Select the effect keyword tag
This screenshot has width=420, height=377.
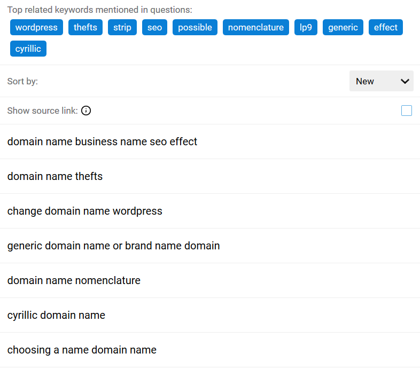[x=386, y=27]
